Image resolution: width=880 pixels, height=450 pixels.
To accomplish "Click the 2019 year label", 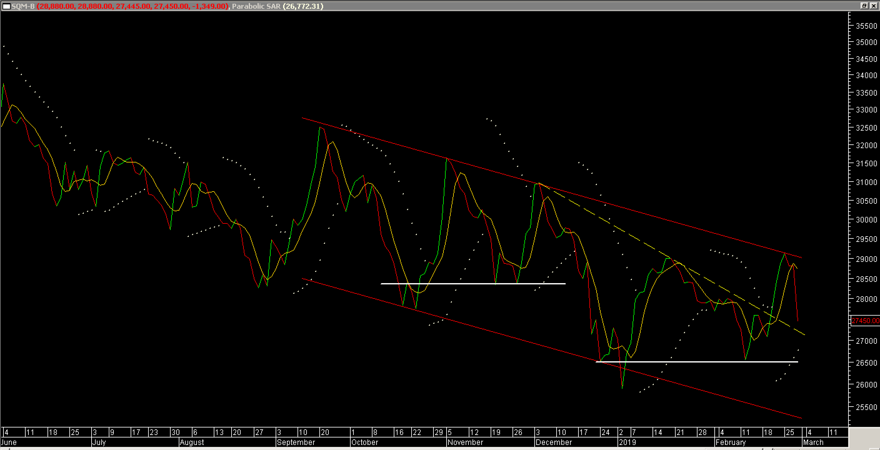I will (627, 442).
